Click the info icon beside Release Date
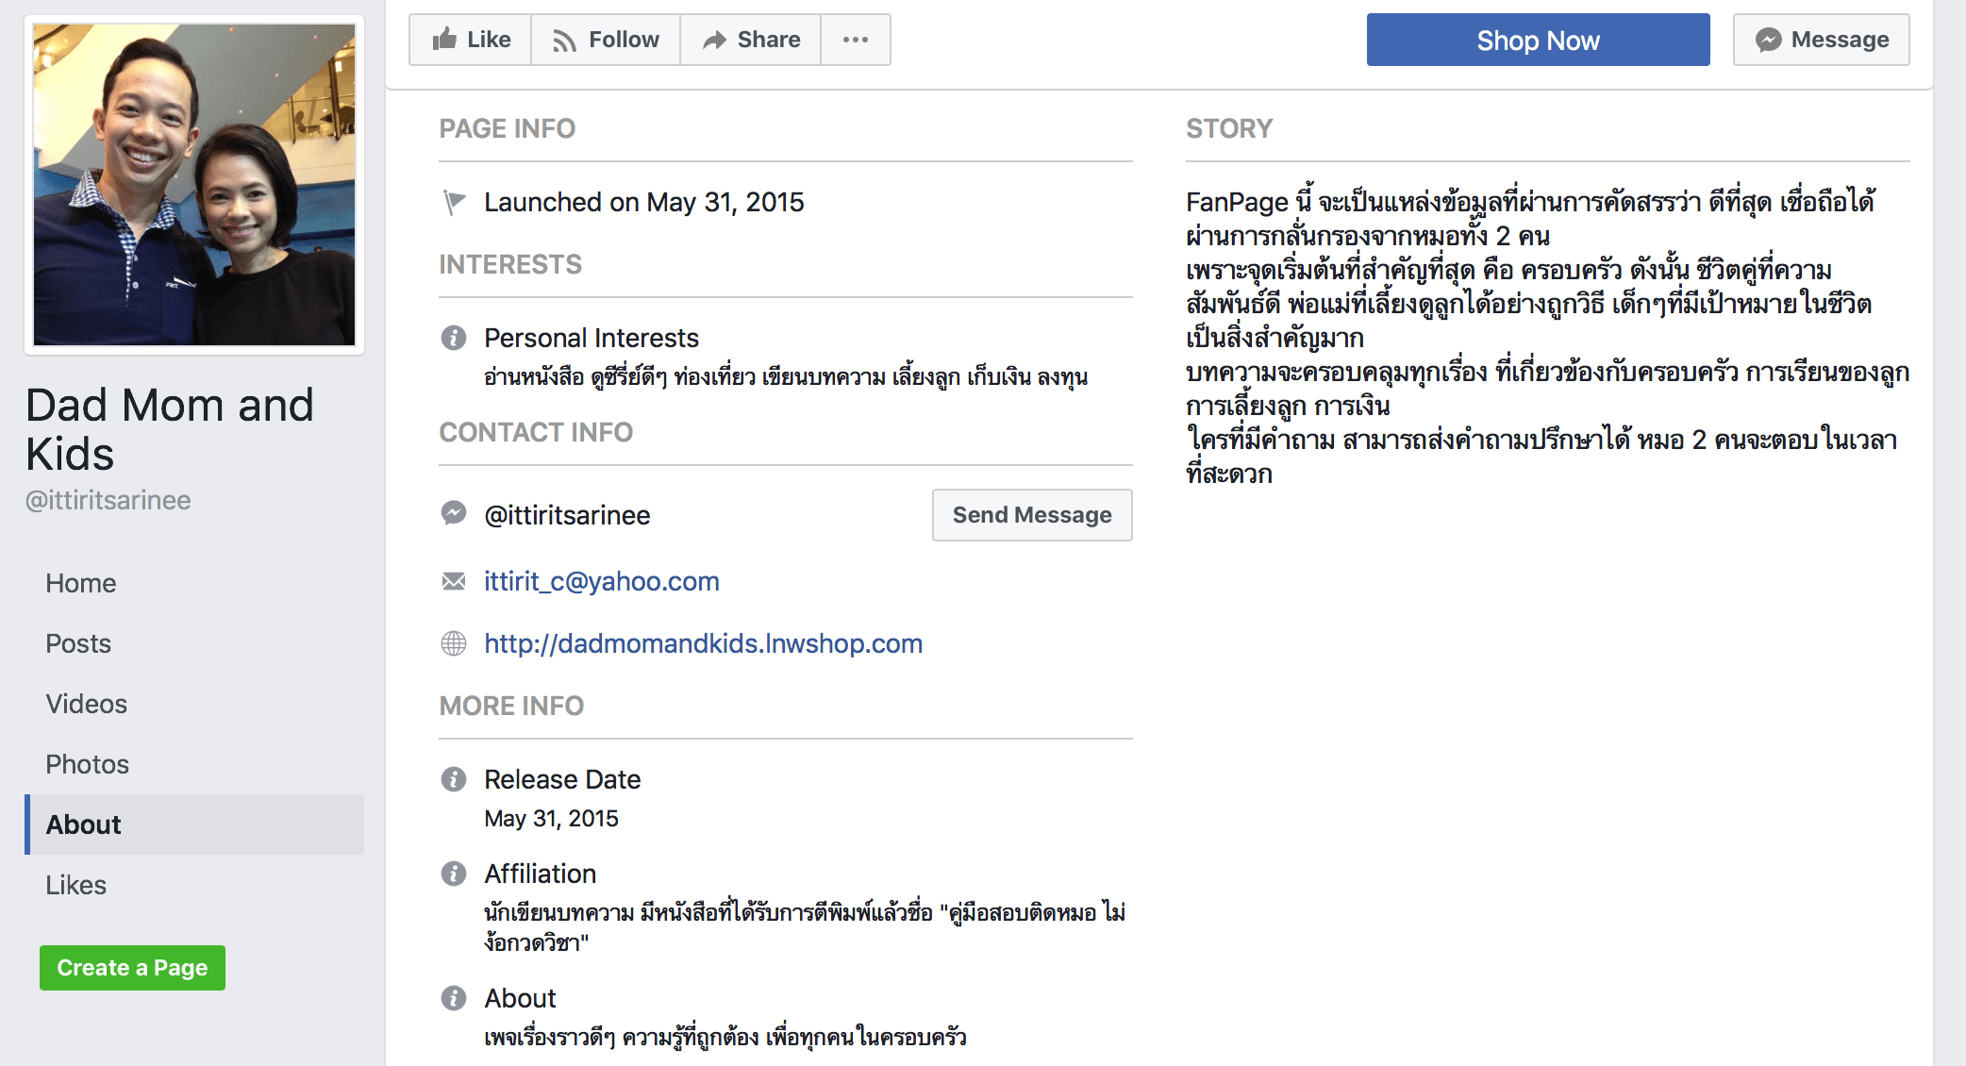This screenshot has height=1066, width=1966. click(x=454, y=779)
